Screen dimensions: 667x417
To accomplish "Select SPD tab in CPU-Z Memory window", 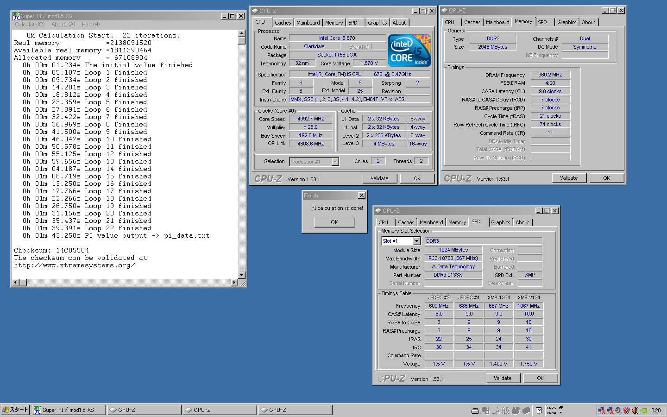I will [542, 22].
